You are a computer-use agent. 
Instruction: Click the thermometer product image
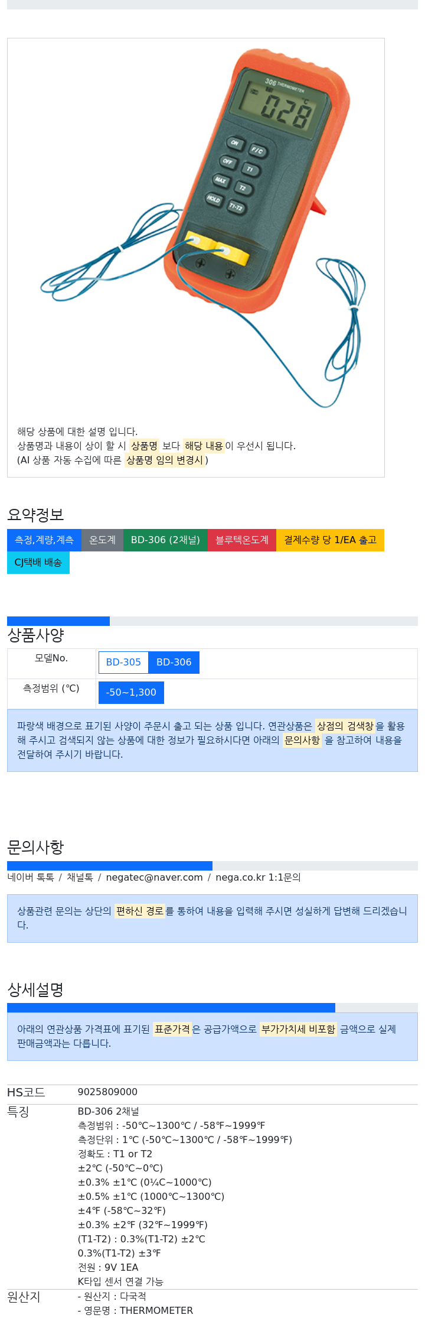pos(196,228)
